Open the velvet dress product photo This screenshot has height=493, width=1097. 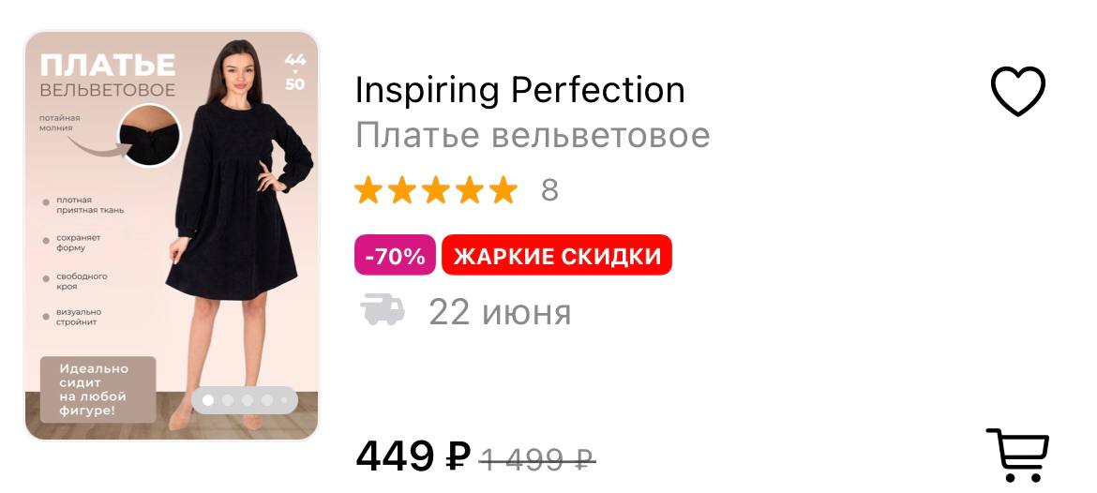pos(172,235)
